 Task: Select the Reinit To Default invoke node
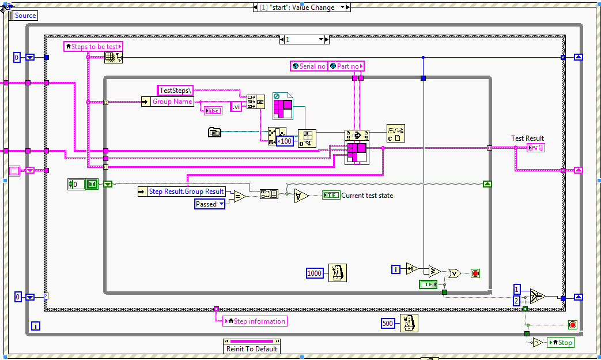252,346
